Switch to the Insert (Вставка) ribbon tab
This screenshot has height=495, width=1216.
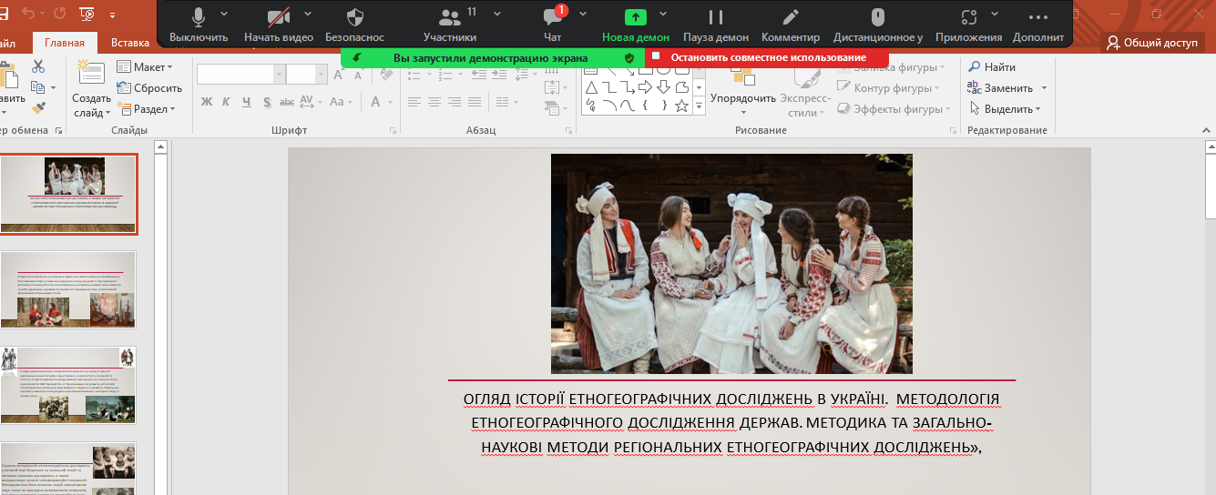pyautogui.click(x=130, y=43)
